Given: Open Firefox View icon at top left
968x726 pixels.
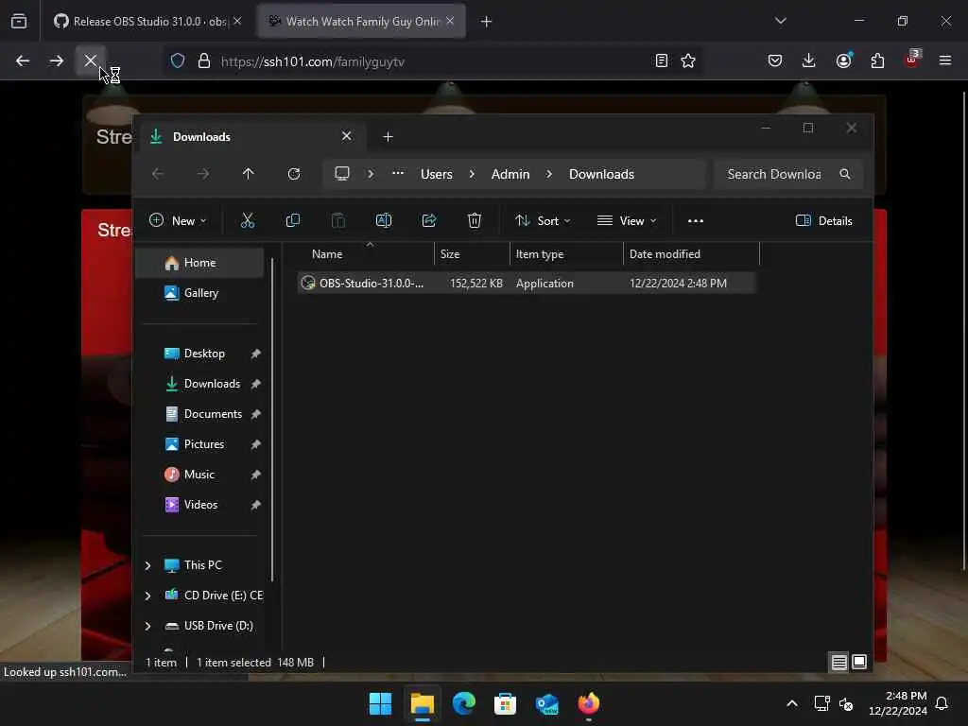Looking at the screenshot, I should tap(19, 21).
